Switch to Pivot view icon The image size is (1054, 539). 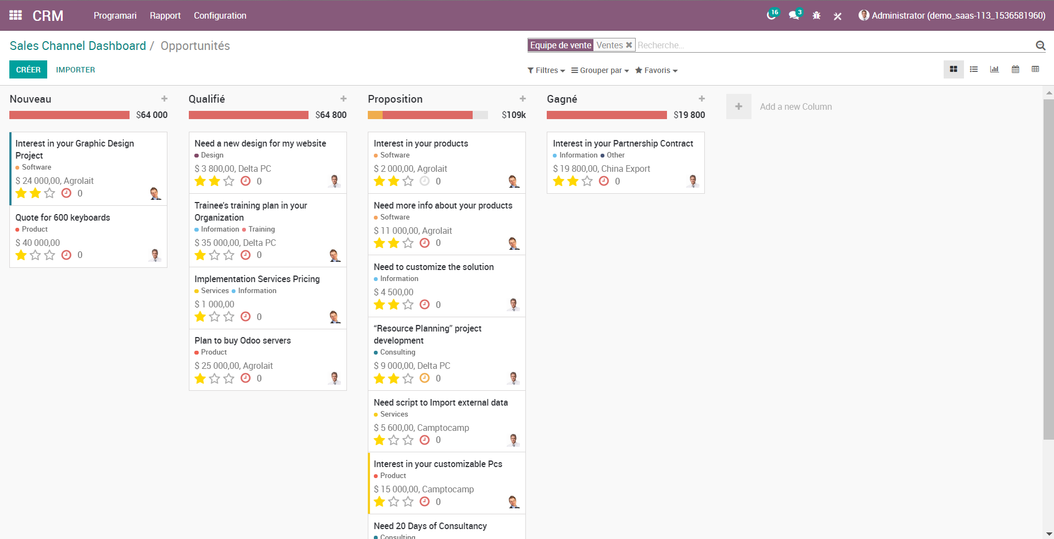[1035, 69]
